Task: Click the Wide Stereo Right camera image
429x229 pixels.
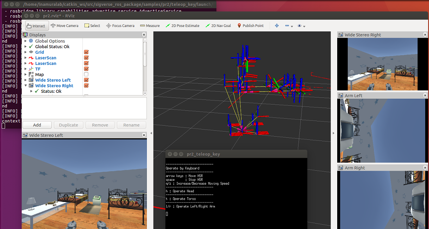Action: [382, 64]
